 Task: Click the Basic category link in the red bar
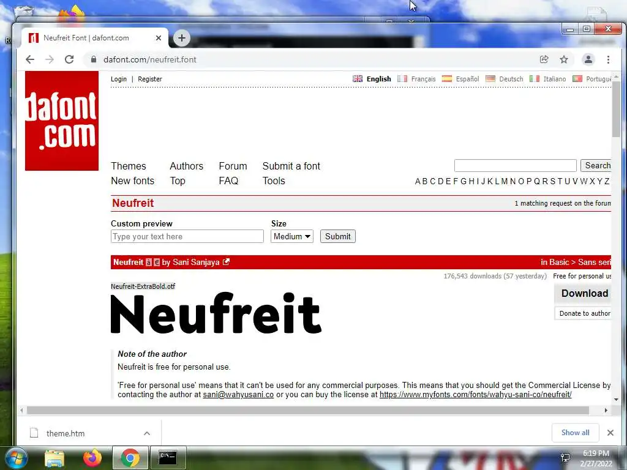[559, 262]
